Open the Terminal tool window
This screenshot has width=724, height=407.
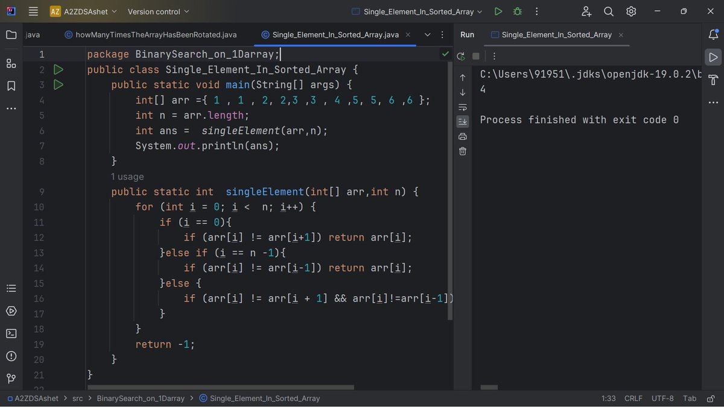click(10, 333)
